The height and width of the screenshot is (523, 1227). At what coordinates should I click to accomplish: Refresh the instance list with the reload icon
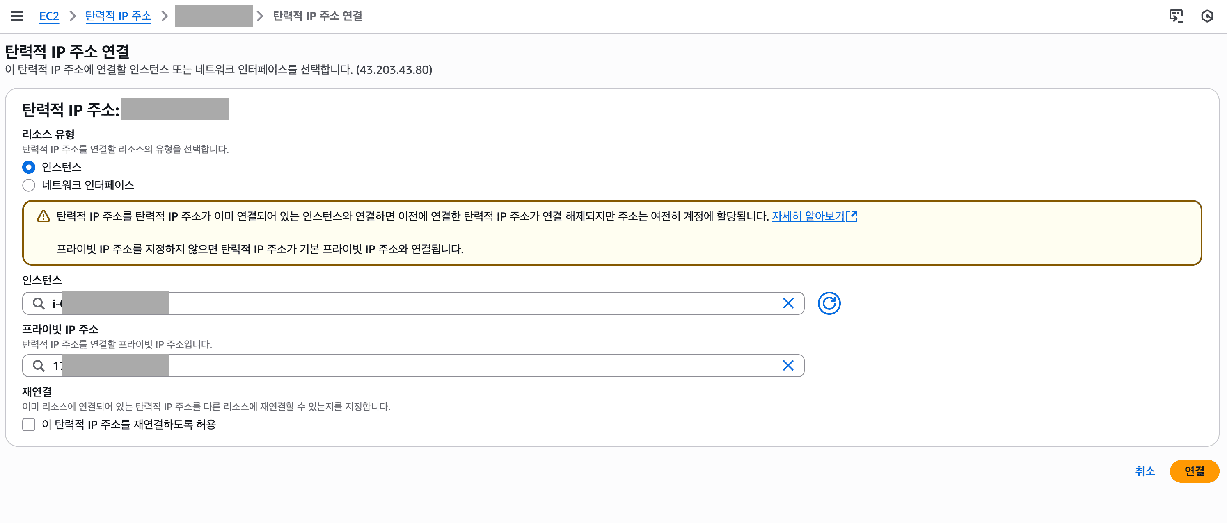829,302
